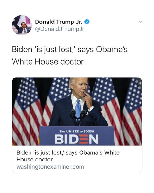
Task: Open Donald Trump Jr.'s profile avatar
Action: (x=22, y=25)
